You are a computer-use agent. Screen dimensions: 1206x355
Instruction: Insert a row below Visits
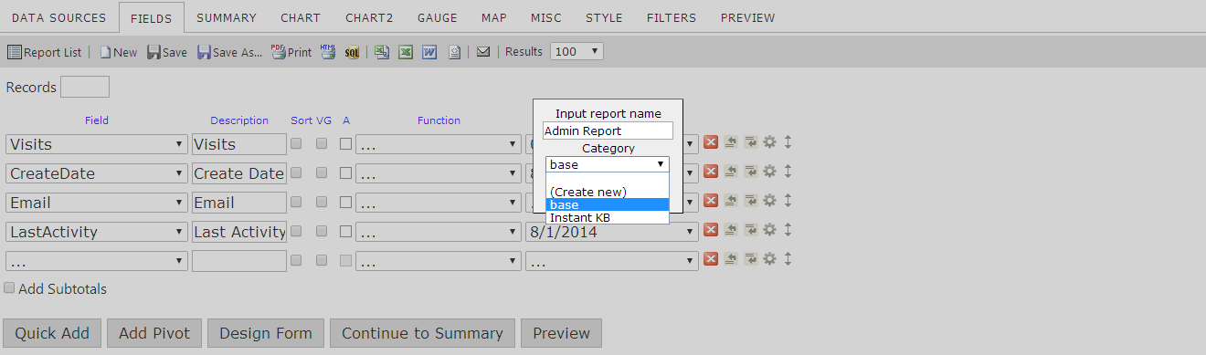pos(750,142)
